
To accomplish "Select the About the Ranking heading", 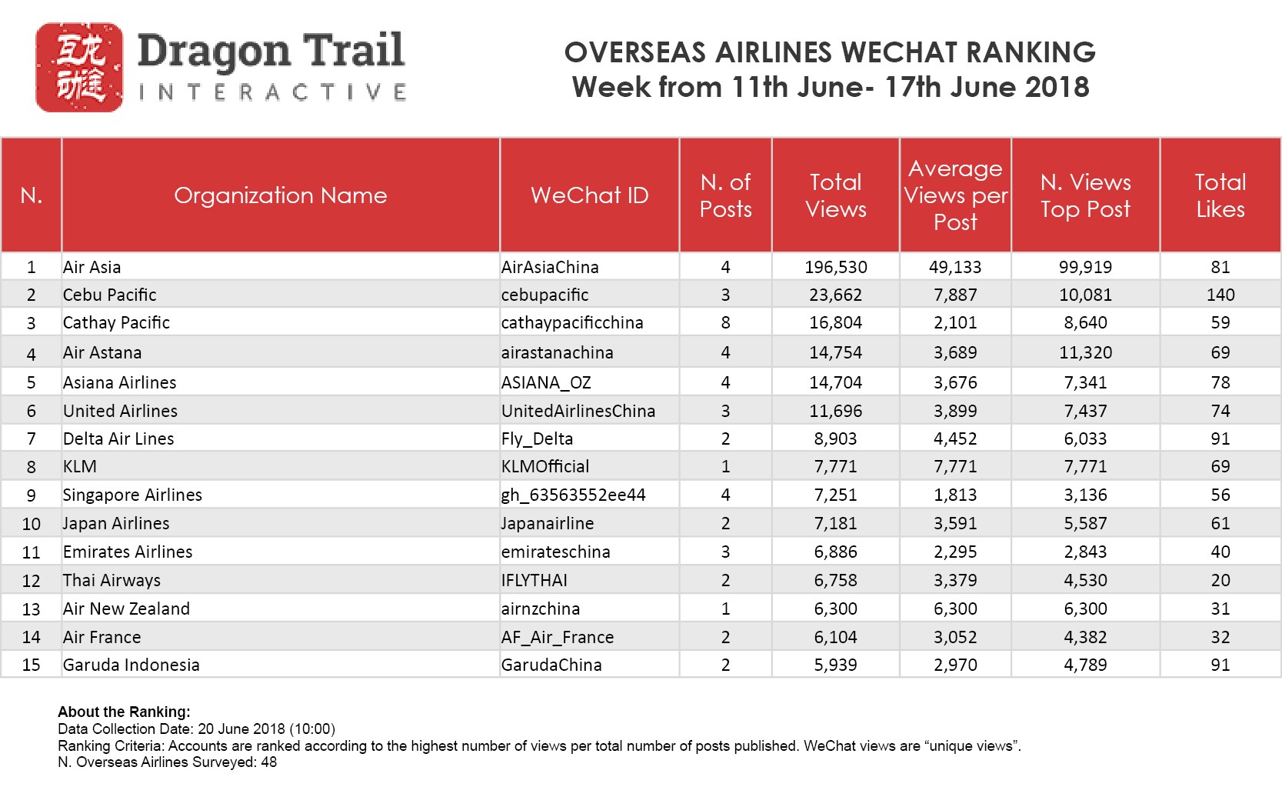I will click(124, 712).
